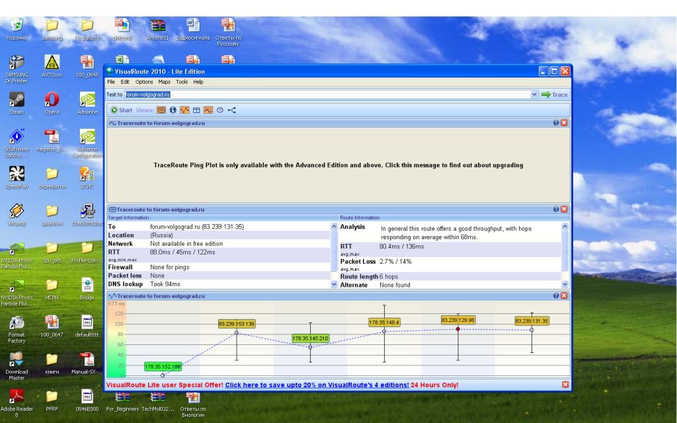
Task: Close the Target Information overview panel
Action: click(565, 210)
